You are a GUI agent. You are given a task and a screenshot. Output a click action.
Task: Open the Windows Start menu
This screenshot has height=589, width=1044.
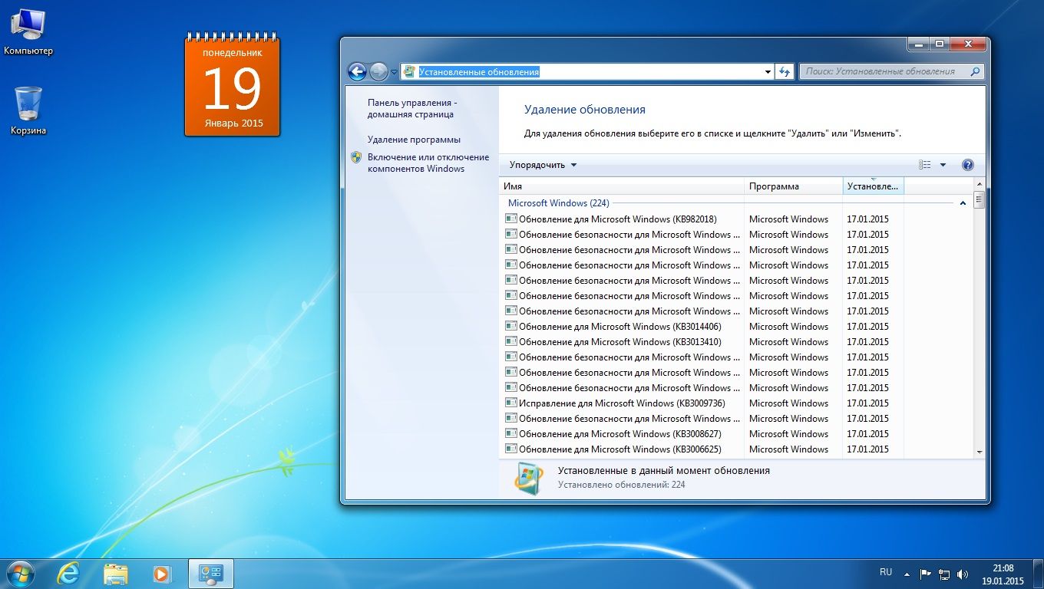click(19, 574)
